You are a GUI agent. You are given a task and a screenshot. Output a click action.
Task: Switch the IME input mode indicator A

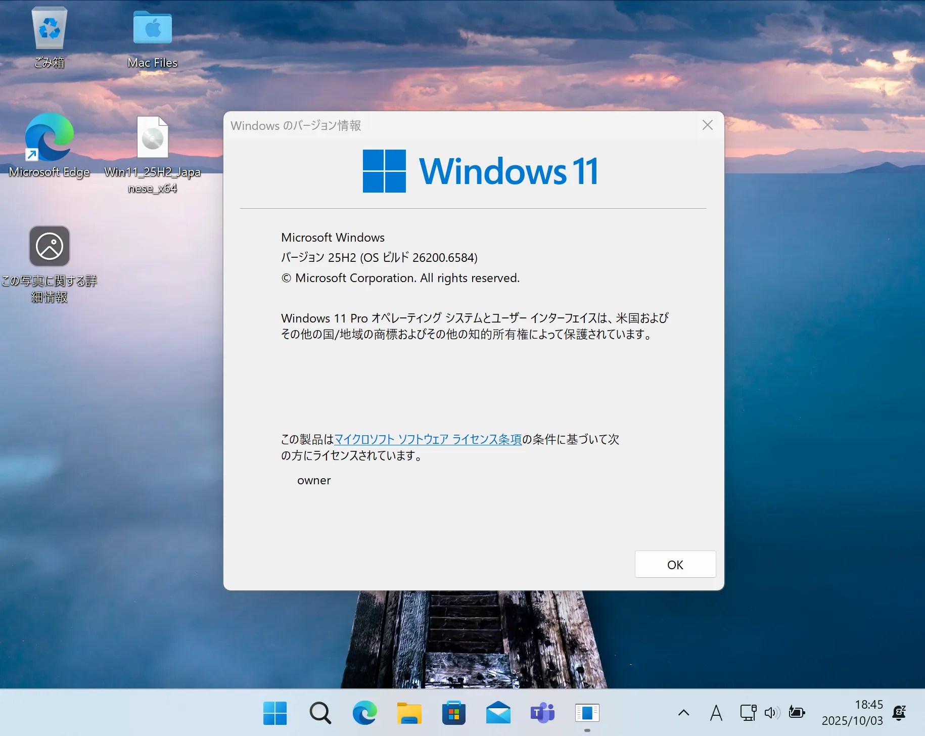click(x=716, y=713)
